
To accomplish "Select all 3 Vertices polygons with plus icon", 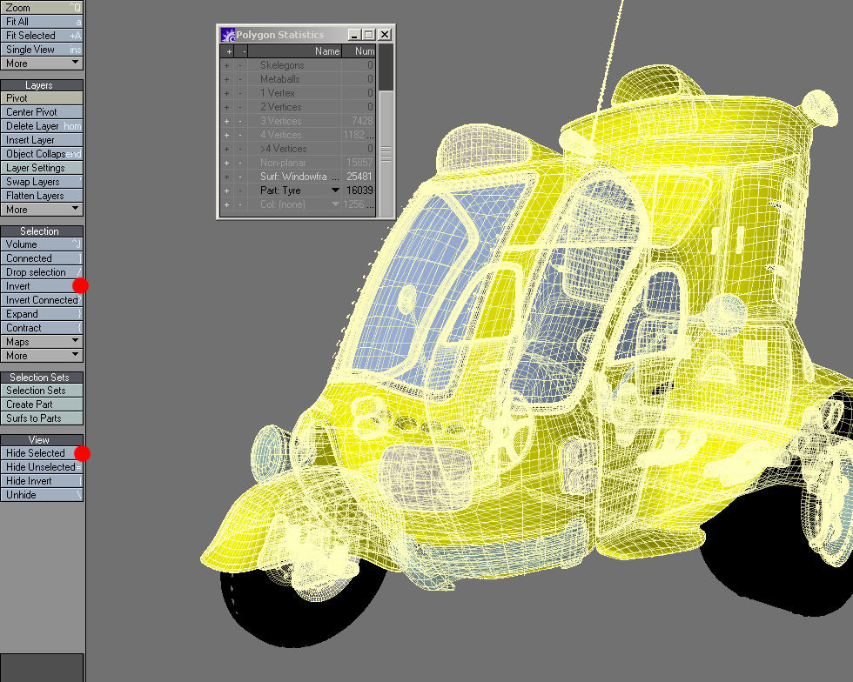I will tap(228, 121).
